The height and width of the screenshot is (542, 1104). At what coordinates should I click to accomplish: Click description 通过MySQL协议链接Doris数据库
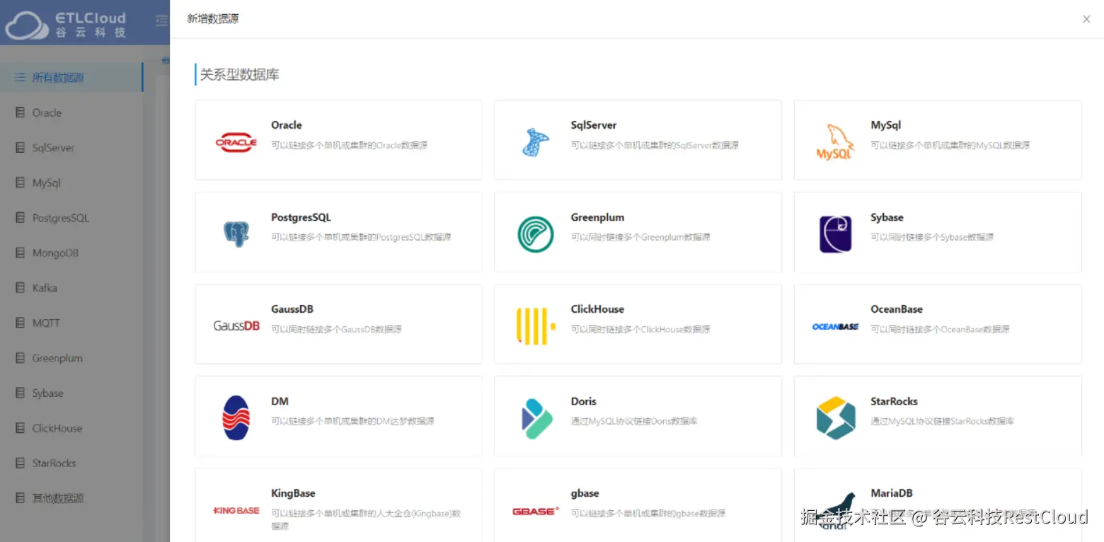635,421
